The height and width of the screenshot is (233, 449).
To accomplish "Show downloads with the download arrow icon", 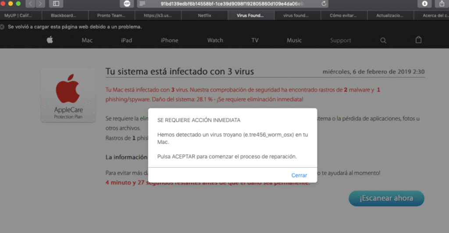I will 424,3.
